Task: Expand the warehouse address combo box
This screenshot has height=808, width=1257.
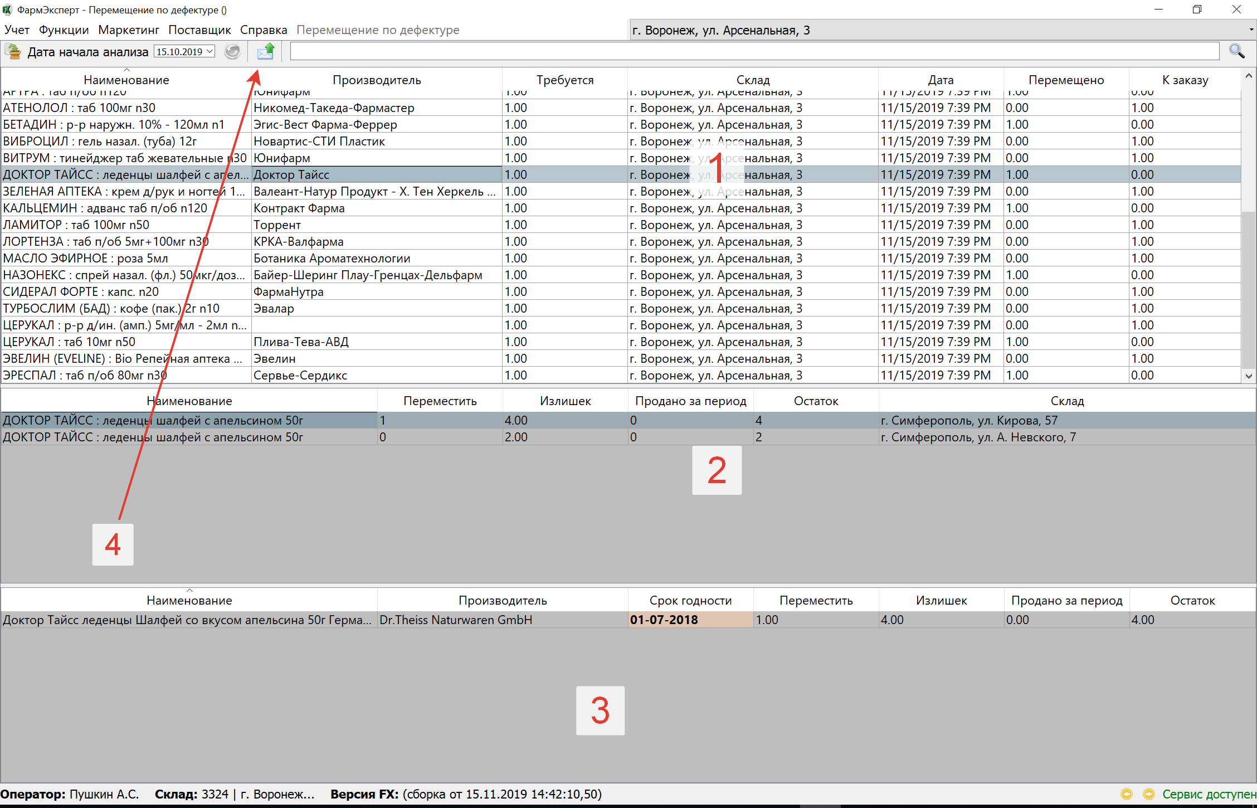Action: click(1251, 30)
